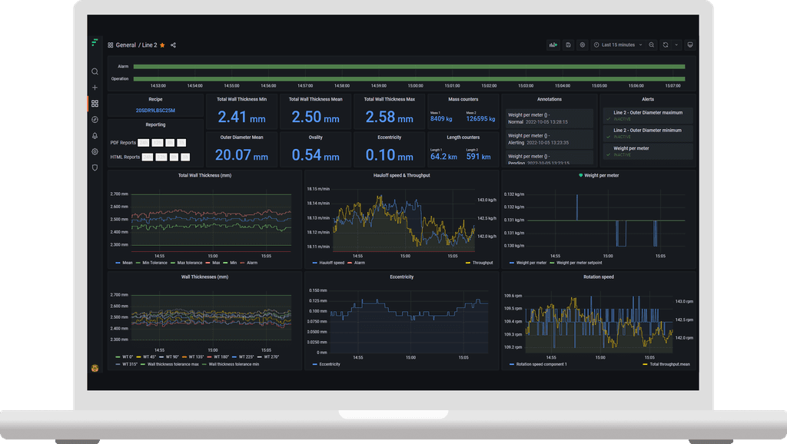Select the Normal Weight per meter annotation
Image resolution: width=787 pixels, height=444 pixels.
click(549, 118)
